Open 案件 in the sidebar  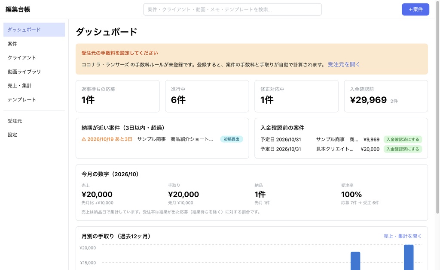click(x=34, y=44)
